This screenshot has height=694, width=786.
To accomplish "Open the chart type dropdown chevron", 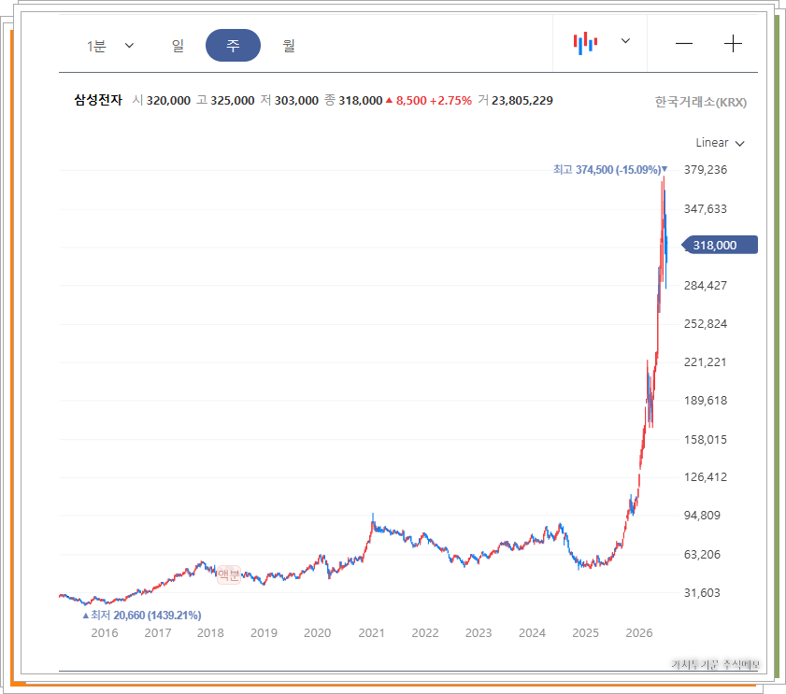I will pyautogui.click(x=625, y=41).
